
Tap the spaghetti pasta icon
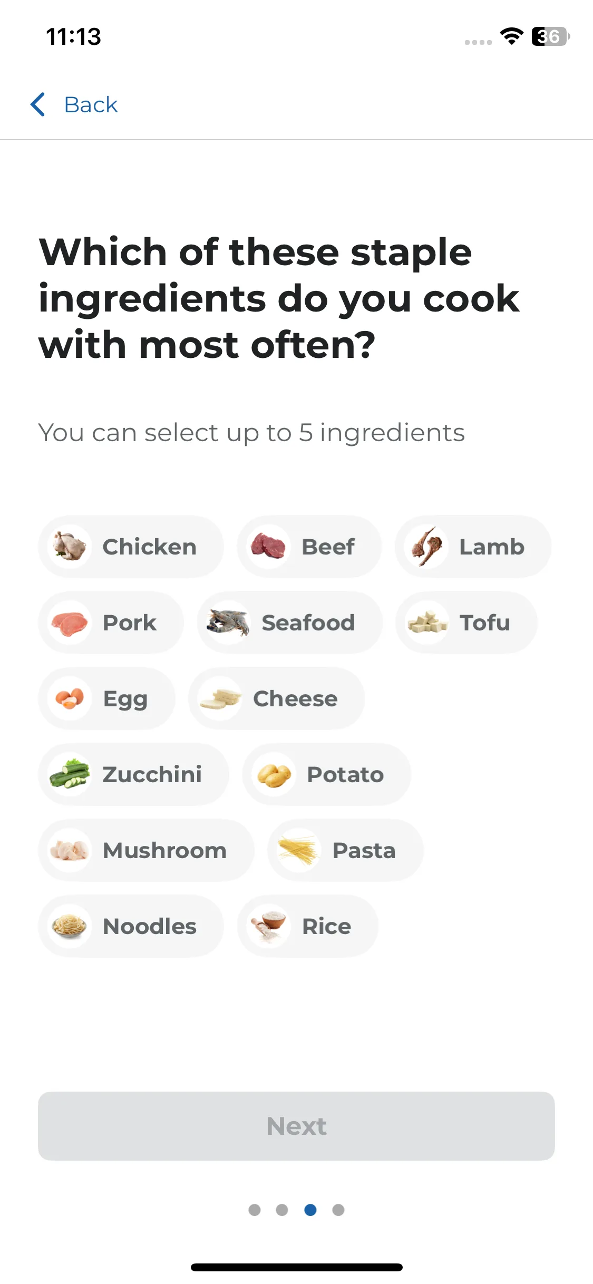[299, 850]
